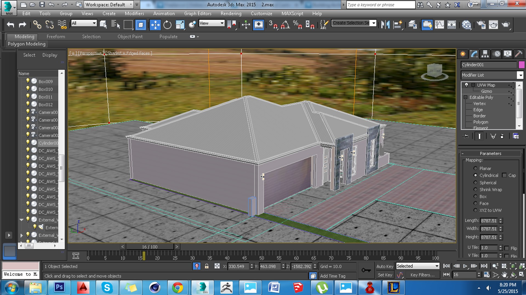Click the Set Key button
526x295 pixels.
coord(385,275)
